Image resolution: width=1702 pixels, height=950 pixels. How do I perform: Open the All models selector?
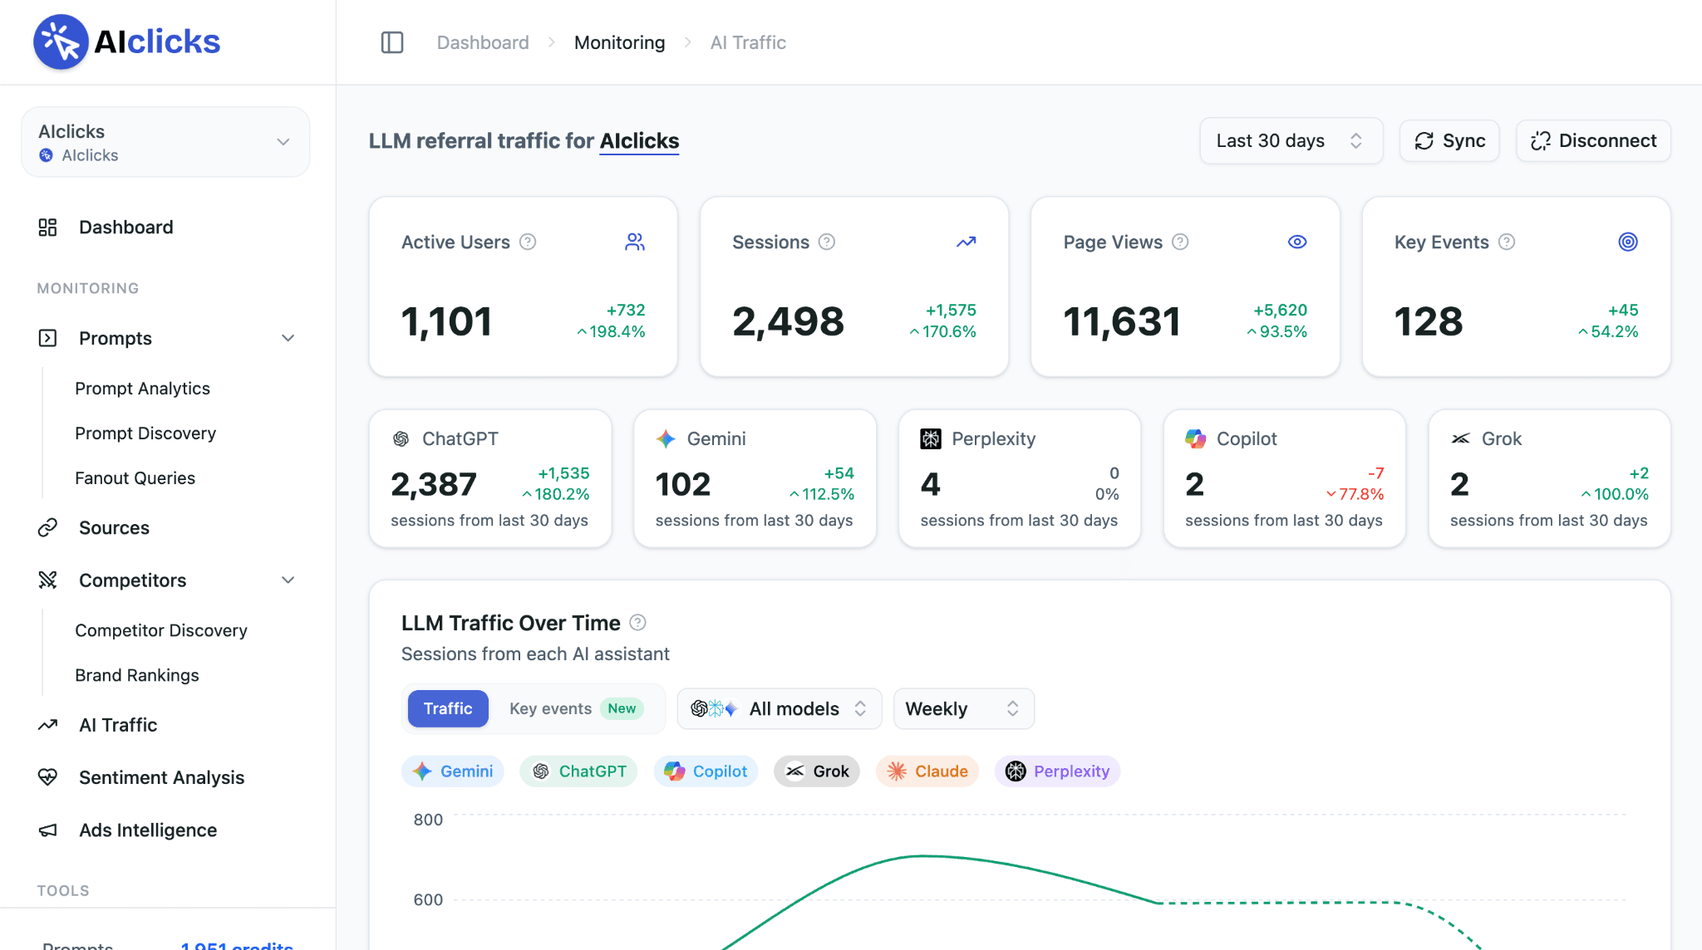[780, 708]
